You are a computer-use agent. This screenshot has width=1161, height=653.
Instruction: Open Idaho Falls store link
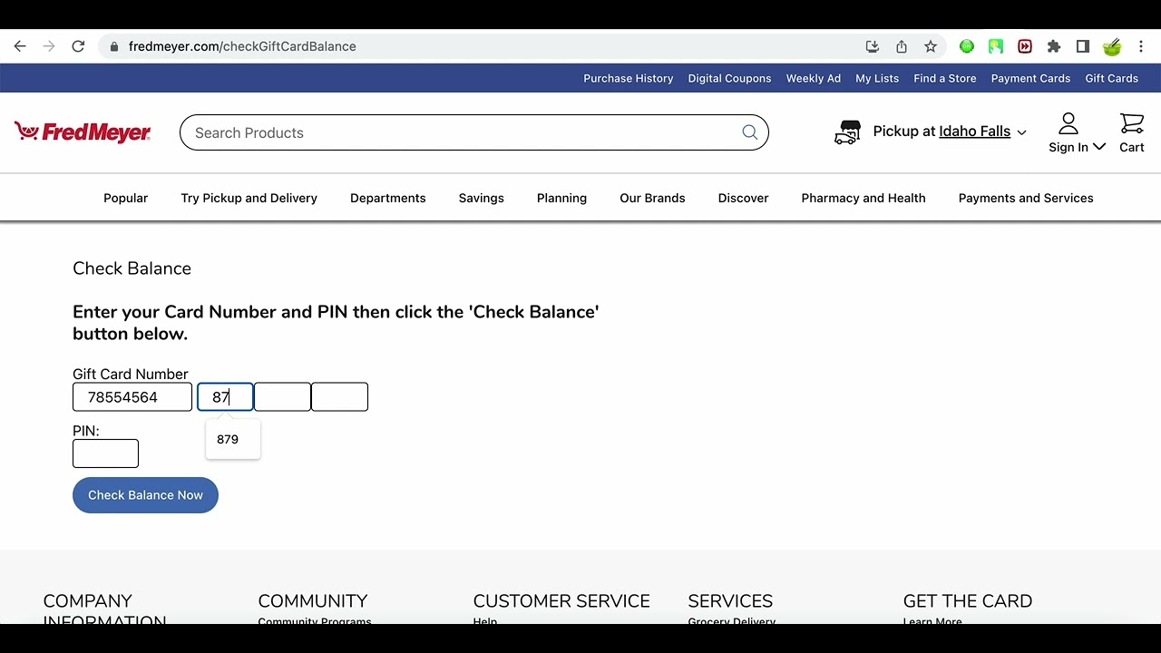(974, 132)
